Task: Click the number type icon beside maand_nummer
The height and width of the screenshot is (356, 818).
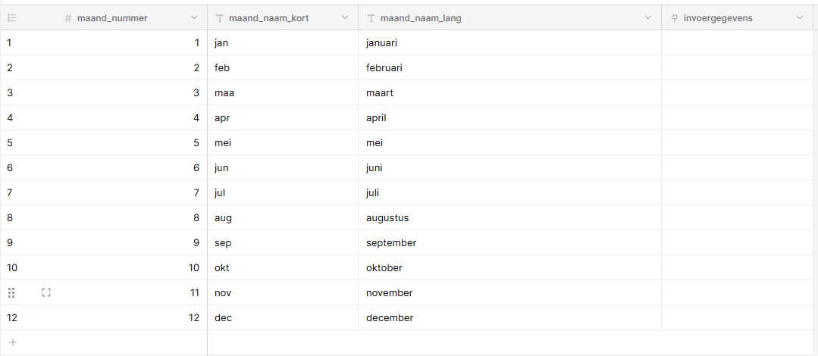Action: pos(67,18)
